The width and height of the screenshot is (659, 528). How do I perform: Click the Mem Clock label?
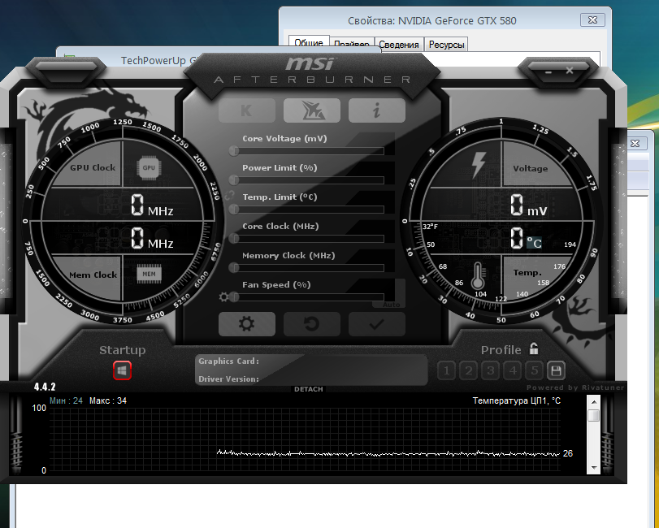click(93, 275)
